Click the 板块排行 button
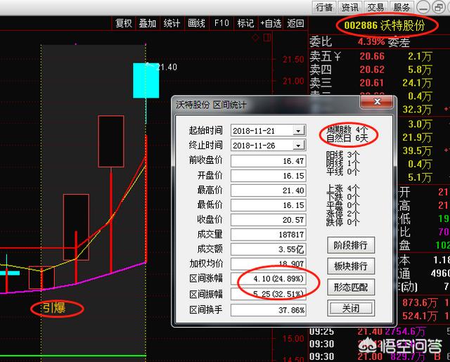The width and height of the screenshot is (450, 362). (x=351, y=266)
